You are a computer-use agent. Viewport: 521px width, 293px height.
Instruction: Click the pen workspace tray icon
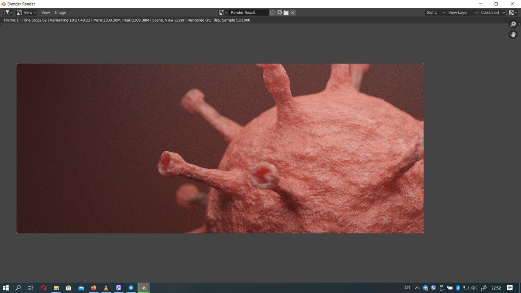[x=484, y=288]
